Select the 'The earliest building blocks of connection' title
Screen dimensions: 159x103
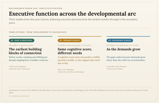[x=25, y=51]
